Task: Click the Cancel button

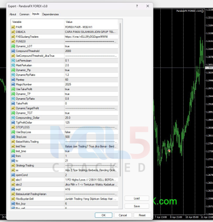Action: pos(122,215)
